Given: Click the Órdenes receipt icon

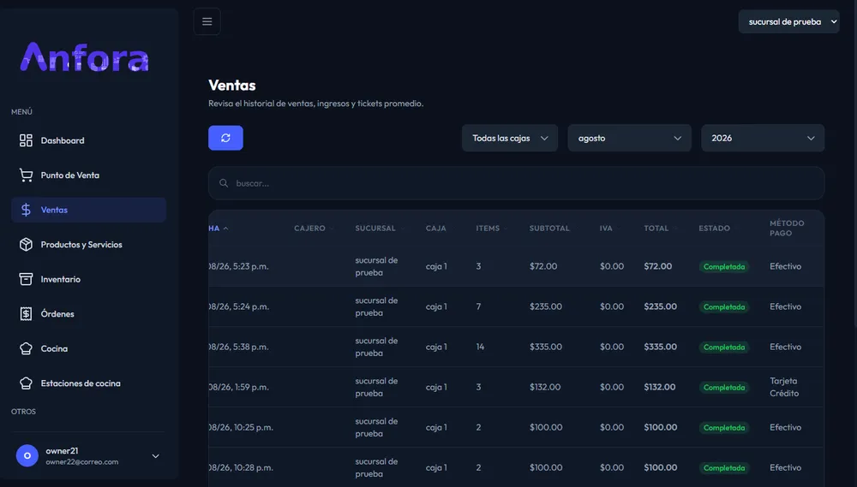Looking at the screenshot, I should (26, 314).
